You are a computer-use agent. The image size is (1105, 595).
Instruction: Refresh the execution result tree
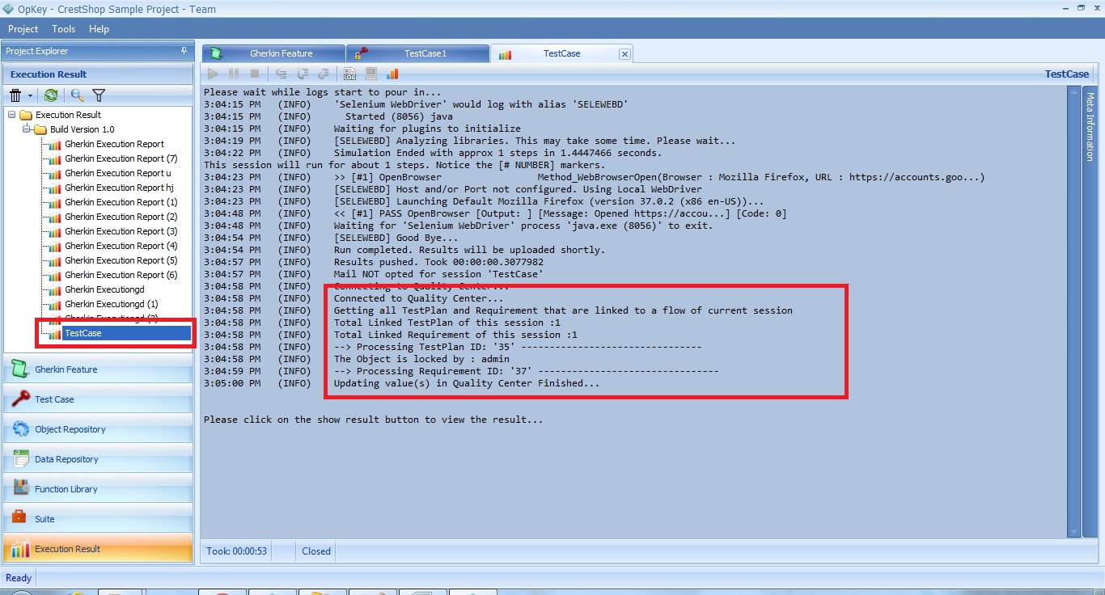click(51, 95)
